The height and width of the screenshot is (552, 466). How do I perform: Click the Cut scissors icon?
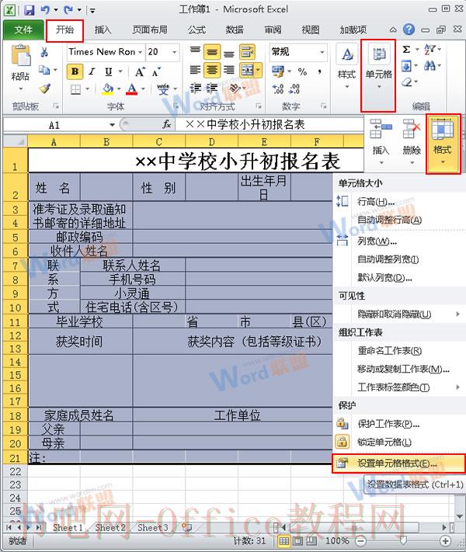(44, 53)
